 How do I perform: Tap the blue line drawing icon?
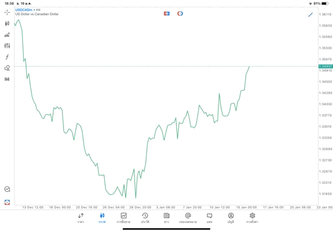311,15
